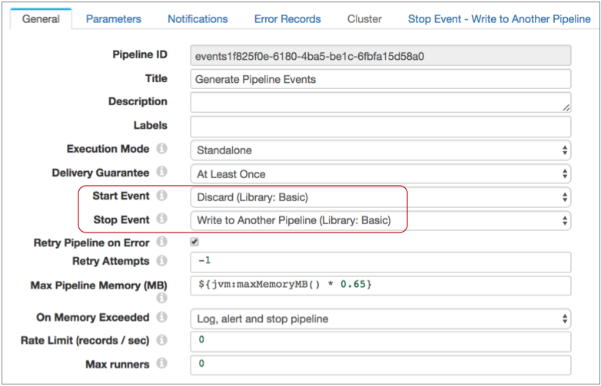Viewport: 601px width, 386px height.
Task: Expand the Stop Event dropdown
Action: pyautogui.click(x=380, y=221)
